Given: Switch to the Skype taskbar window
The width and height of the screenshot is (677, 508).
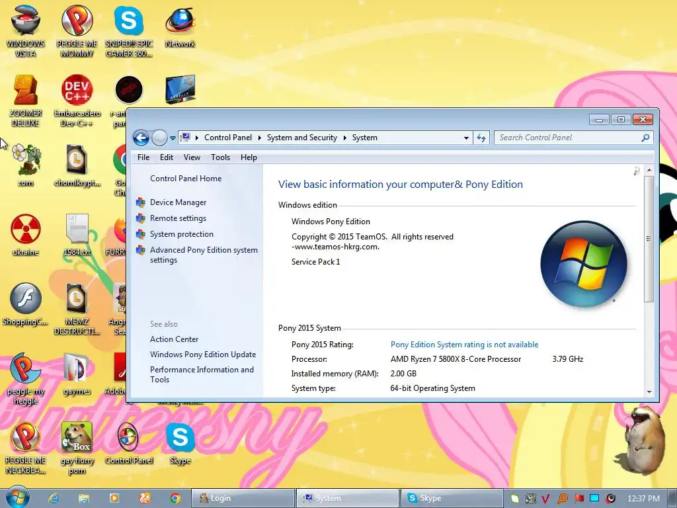Looking at the screenshot, I should [x=452, y=498].
